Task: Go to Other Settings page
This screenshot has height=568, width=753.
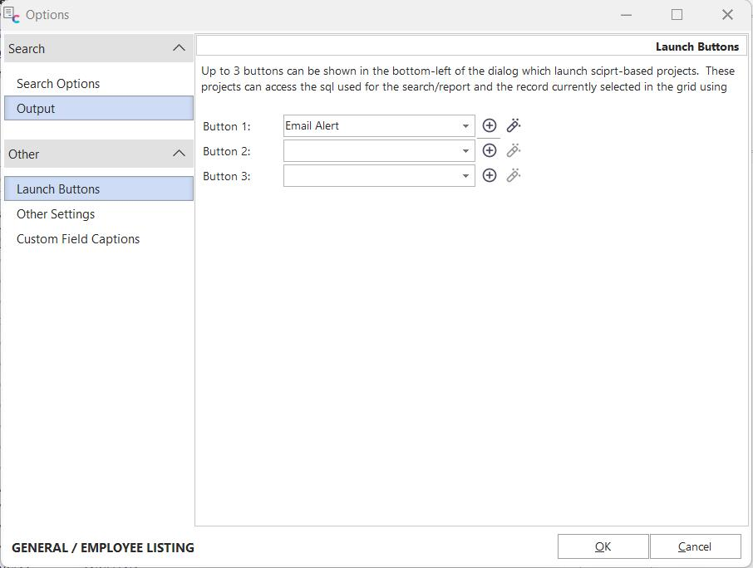Action: (56, 214)
